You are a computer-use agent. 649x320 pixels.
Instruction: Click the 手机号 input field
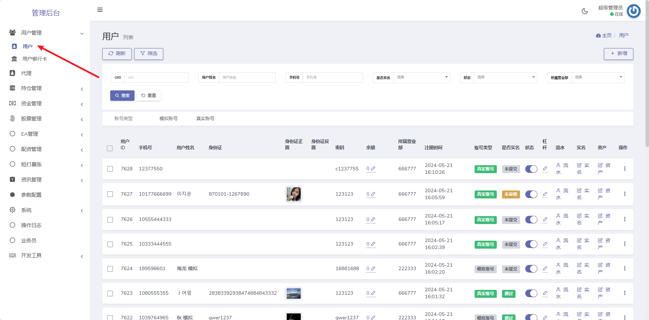point(332,78)
